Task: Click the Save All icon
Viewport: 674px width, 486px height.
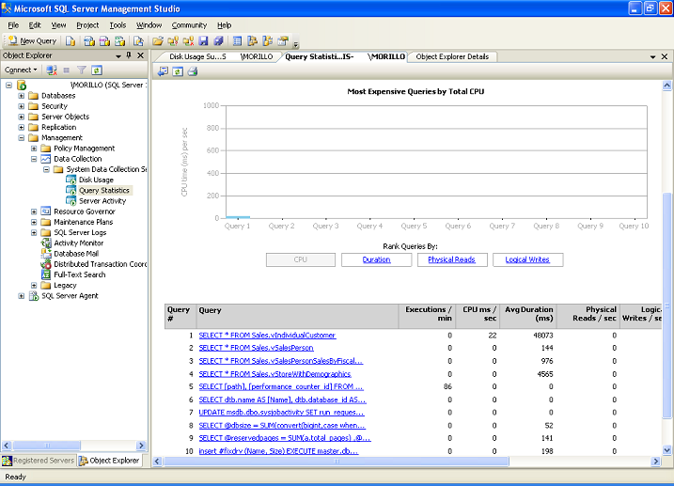Action: click(218, 40)
